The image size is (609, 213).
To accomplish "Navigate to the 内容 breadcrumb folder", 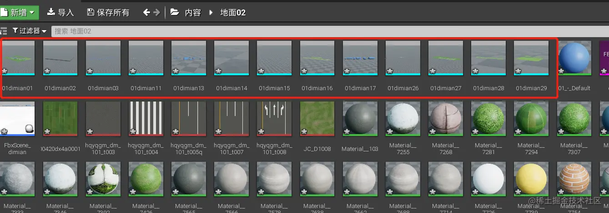I will (193, 12).
